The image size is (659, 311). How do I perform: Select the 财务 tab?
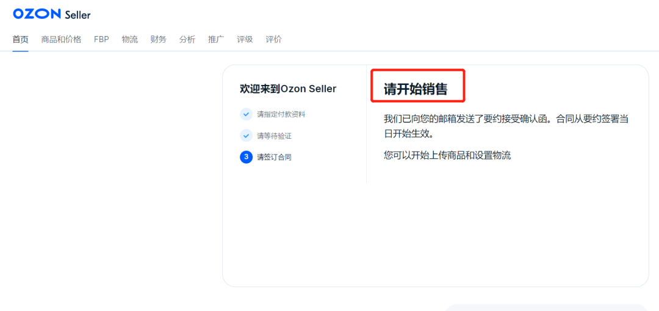pyautogui.click(x=158, y=40)
